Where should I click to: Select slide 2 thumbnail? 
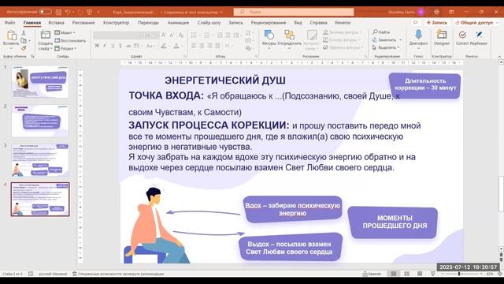[40, 121]
